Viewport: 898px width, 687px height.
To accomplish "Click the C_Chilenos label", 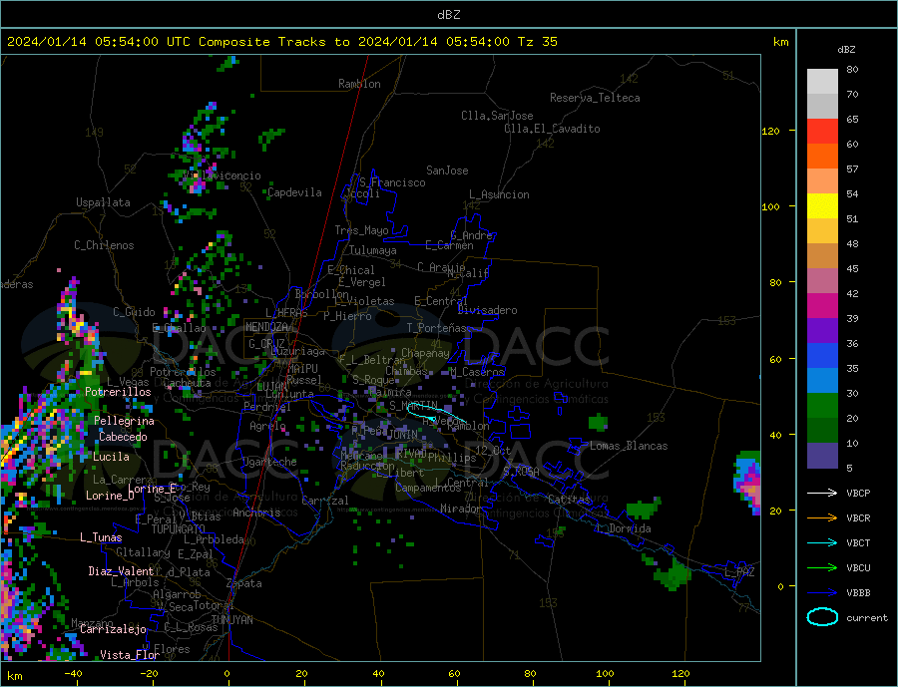I will pos(104,245).
